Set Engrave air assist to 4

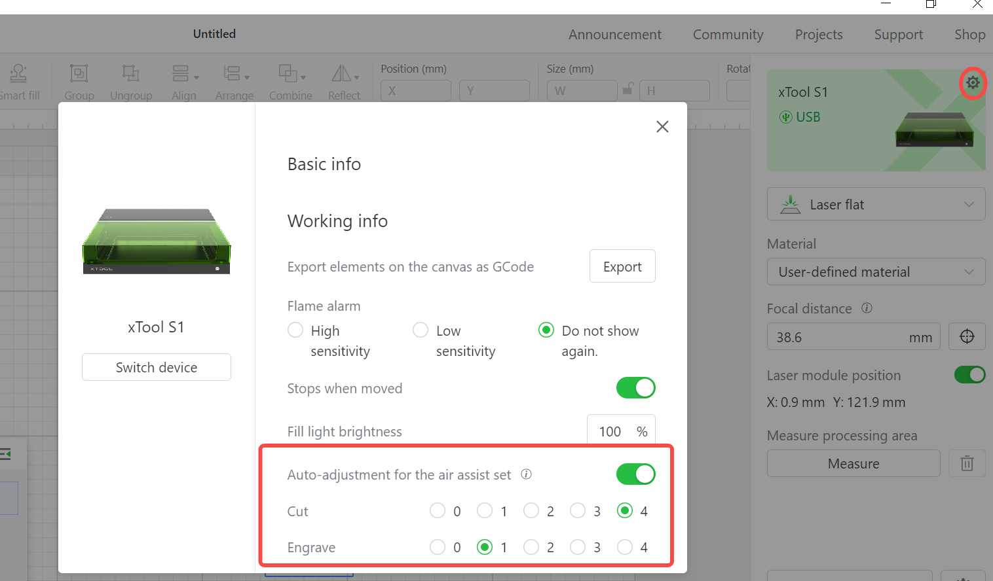[625, 546]
